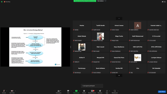Click the 1 unassigned participant tooltip

(x=92, y=86)
